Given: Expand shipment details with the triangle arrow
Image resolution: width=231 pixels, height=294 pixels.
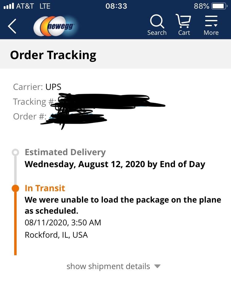Looking at the screenshot, I should [157, 266].
